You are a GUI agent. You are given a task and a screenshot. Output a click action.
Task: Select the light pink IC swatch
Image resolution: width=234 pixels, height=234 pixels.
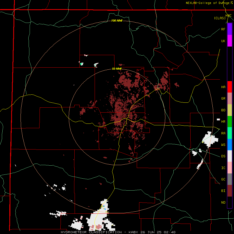pyautogui.click(x=230, y=168)
